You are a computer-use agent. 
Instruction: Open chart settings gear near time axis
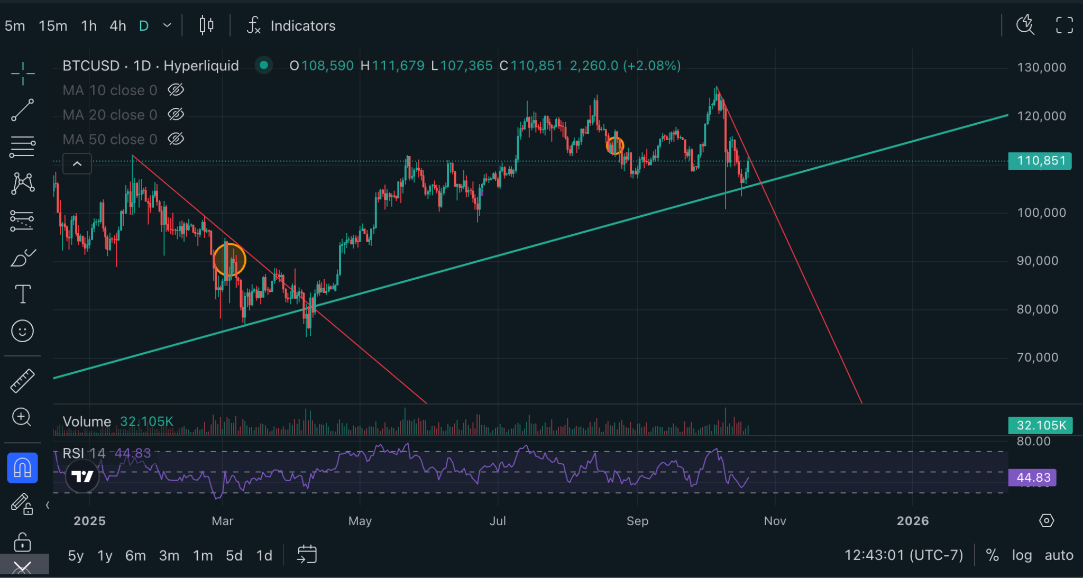(1047, 521)
